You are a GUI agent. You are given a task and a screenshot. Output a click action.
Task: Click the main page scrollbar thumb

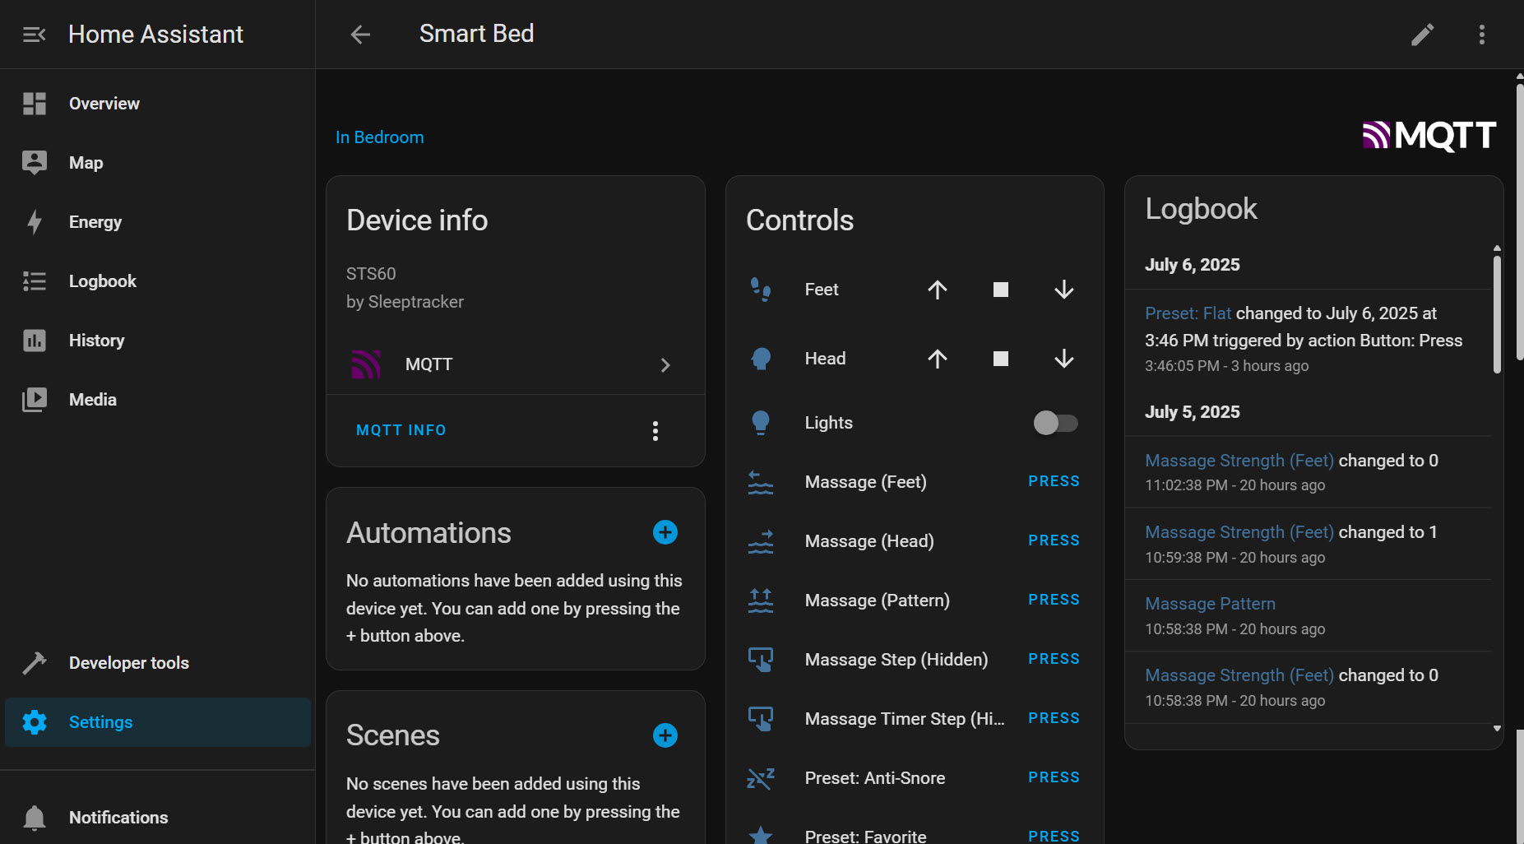(x=1520, y=220)
